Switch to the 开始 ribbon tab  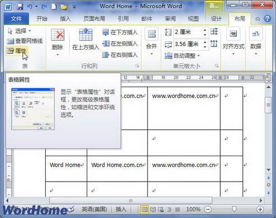coord(42,19)
